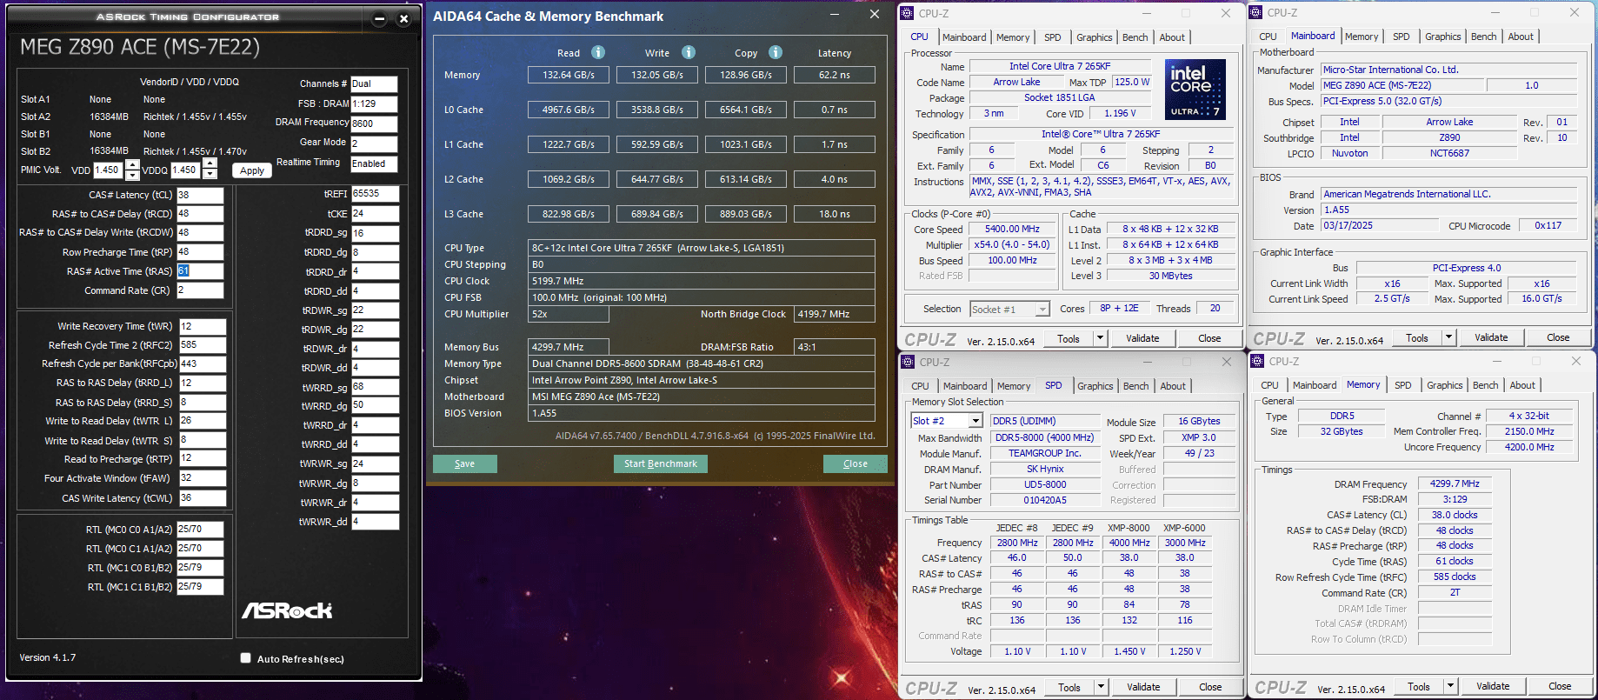Open the Graphics tab in the CPU-Z Mainboard window

click(1442, 37)
